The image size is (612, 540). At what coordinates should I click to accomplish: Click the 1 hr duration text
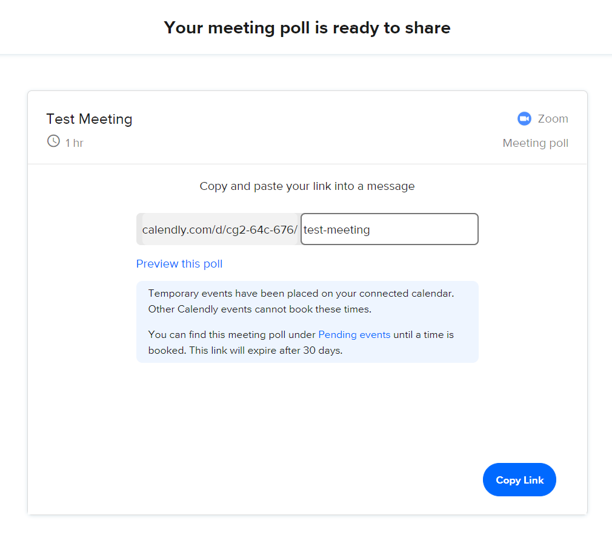point(75,143)
